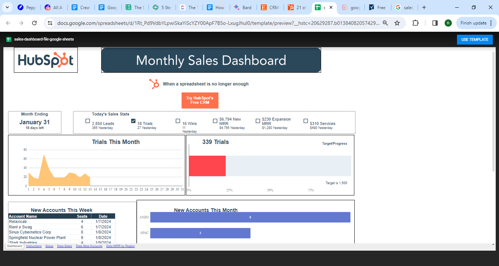This screenshot has height=266, width=499.
Task: Click the 'Date' column header
Action: click(x=103, y=216)
